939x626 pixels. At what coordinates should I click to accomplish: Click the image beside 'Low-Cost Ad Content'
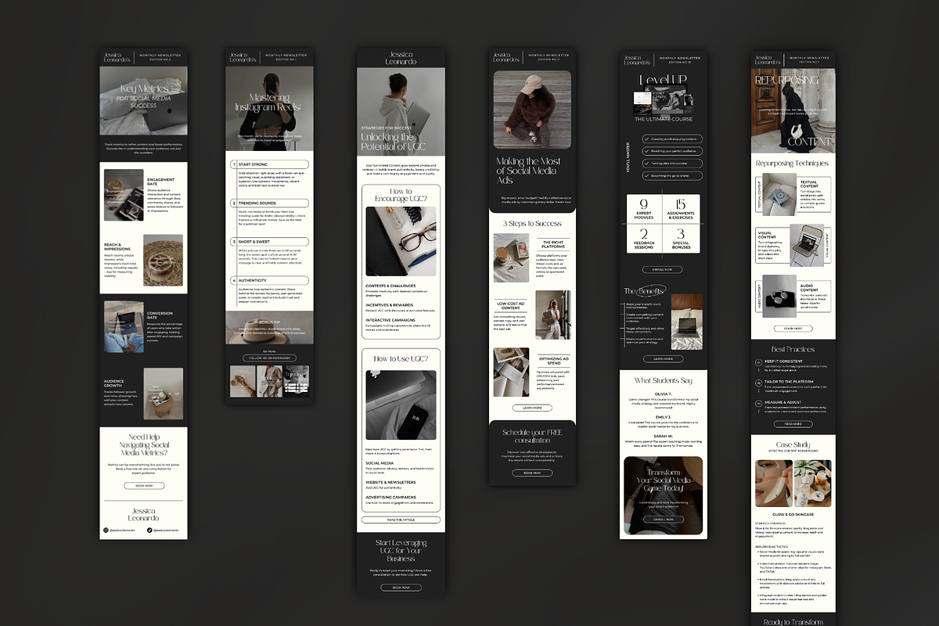click(x=553, y=315)
